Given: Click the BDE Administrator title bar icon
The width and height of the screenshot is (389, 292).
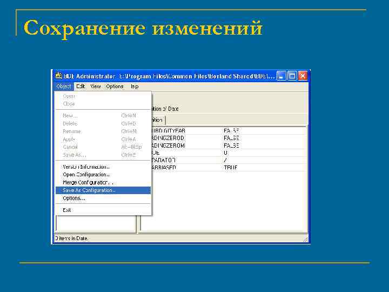Looking at the screenshot, I should 58,76.
